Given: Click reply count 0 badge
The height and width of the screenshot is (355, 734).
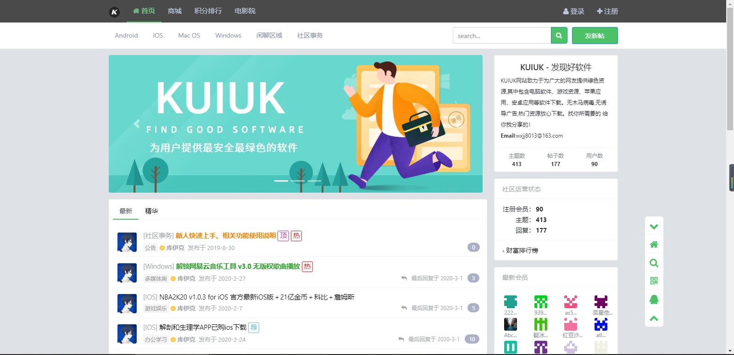Looking at the screenshot, I should click(473, 247).
